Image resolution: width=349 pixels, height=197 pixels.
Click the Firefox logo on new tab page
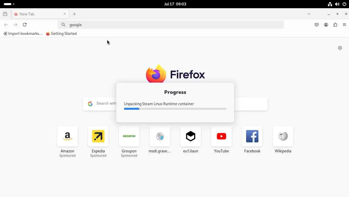point(175,74)
